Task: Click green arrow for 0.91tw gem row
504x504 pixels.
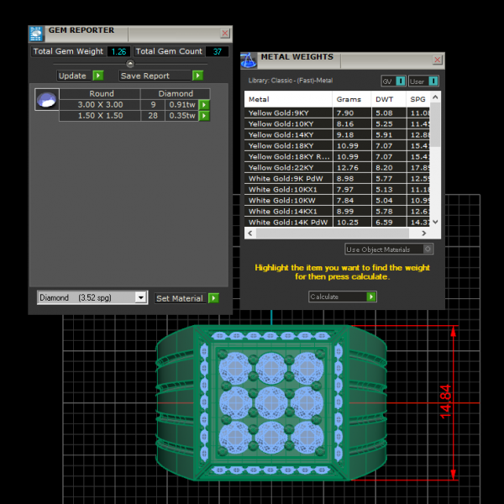Action: [x=204, y=105]
